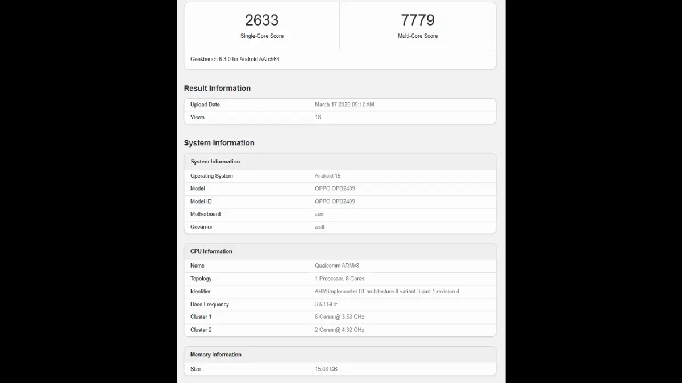
Task: Select the 15.08 GB memory size value
Action: [x=326, y=369]
